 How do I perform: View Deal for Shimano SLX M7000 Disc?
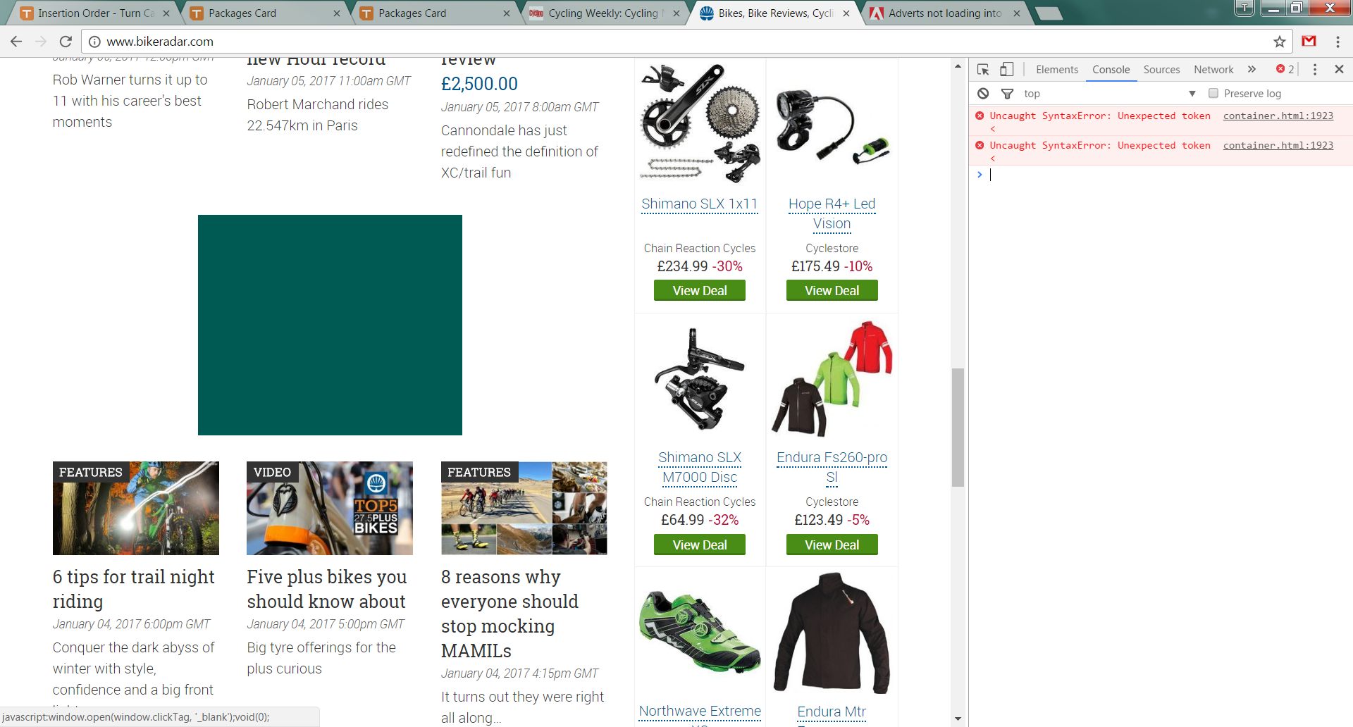(700, 545)
